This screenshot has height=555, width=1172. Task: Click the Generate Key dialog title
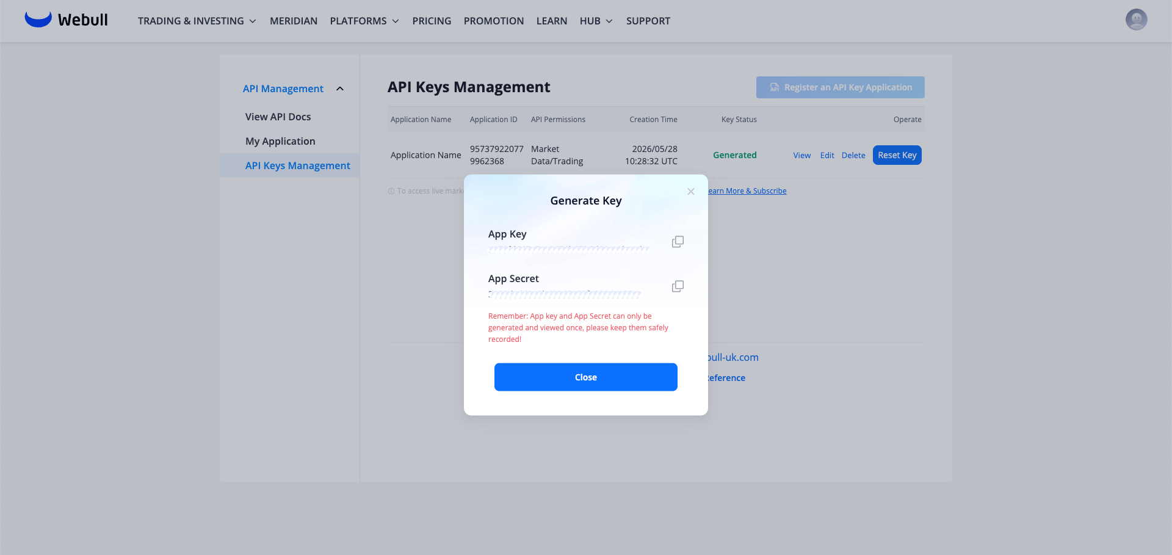pyautogui.click(x=586, y=201)
